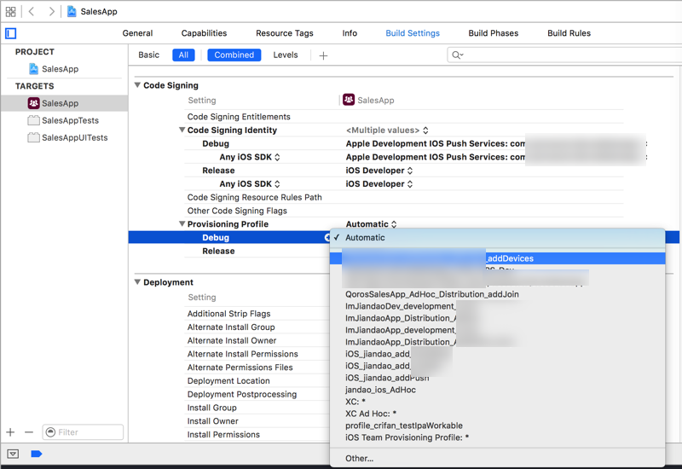Collapse the Code Signing section
This screenshot has width=682, height=469.
(x=137, y=84)
